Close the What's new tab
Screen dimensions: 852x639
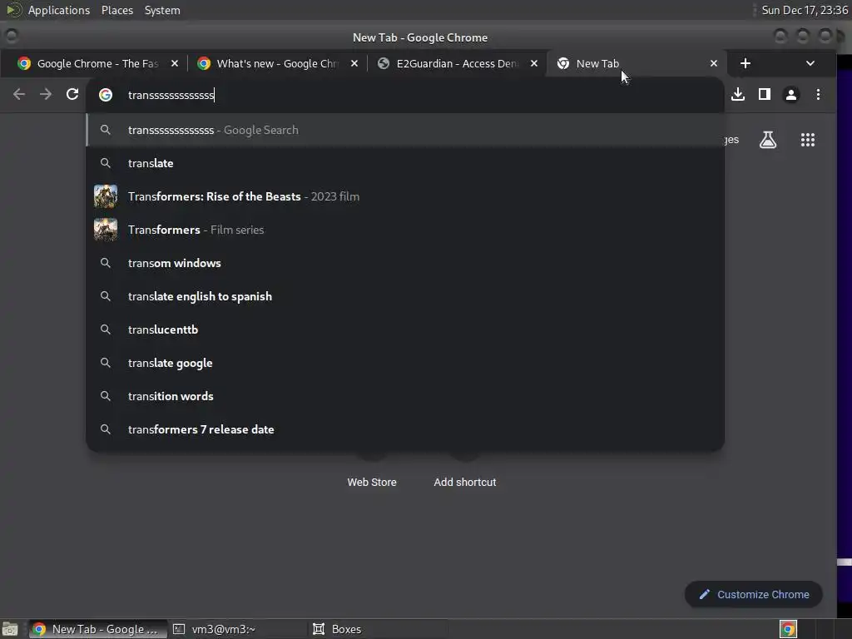354,63
